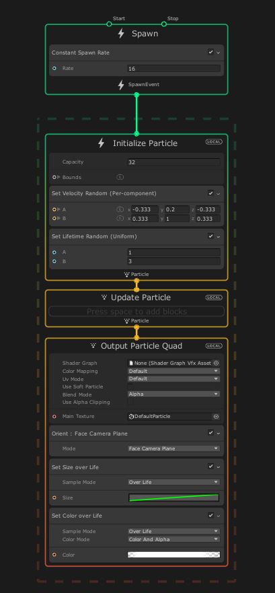Disable the Set Lifetime Random block

[210, 236]
